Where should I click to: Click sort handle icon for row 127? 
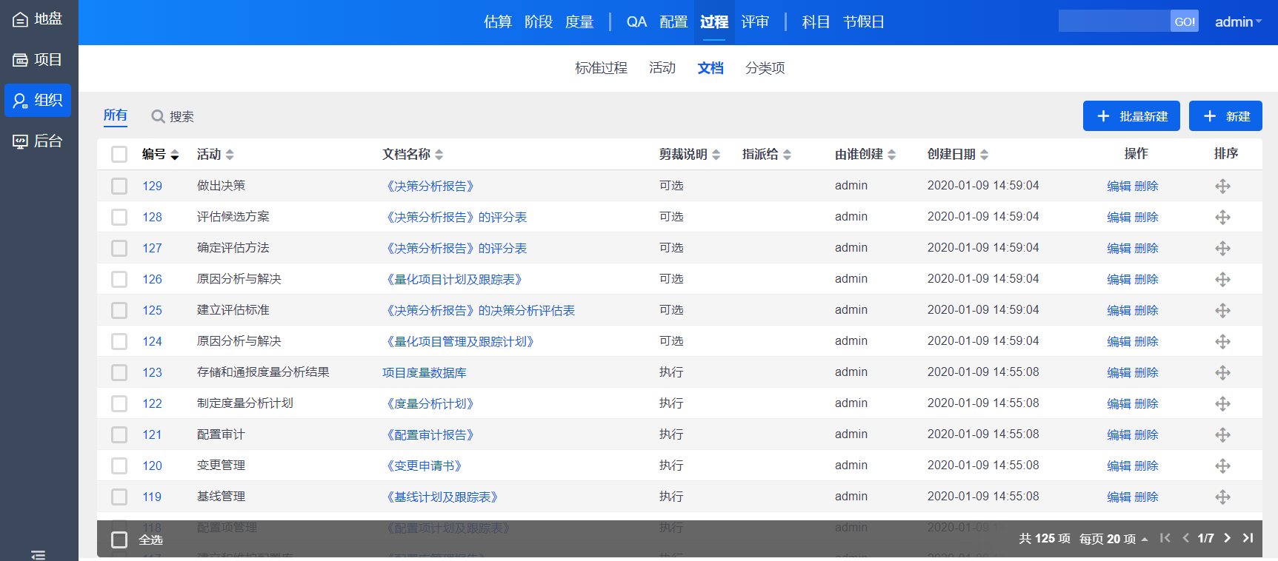click(x=1223, y=248)
